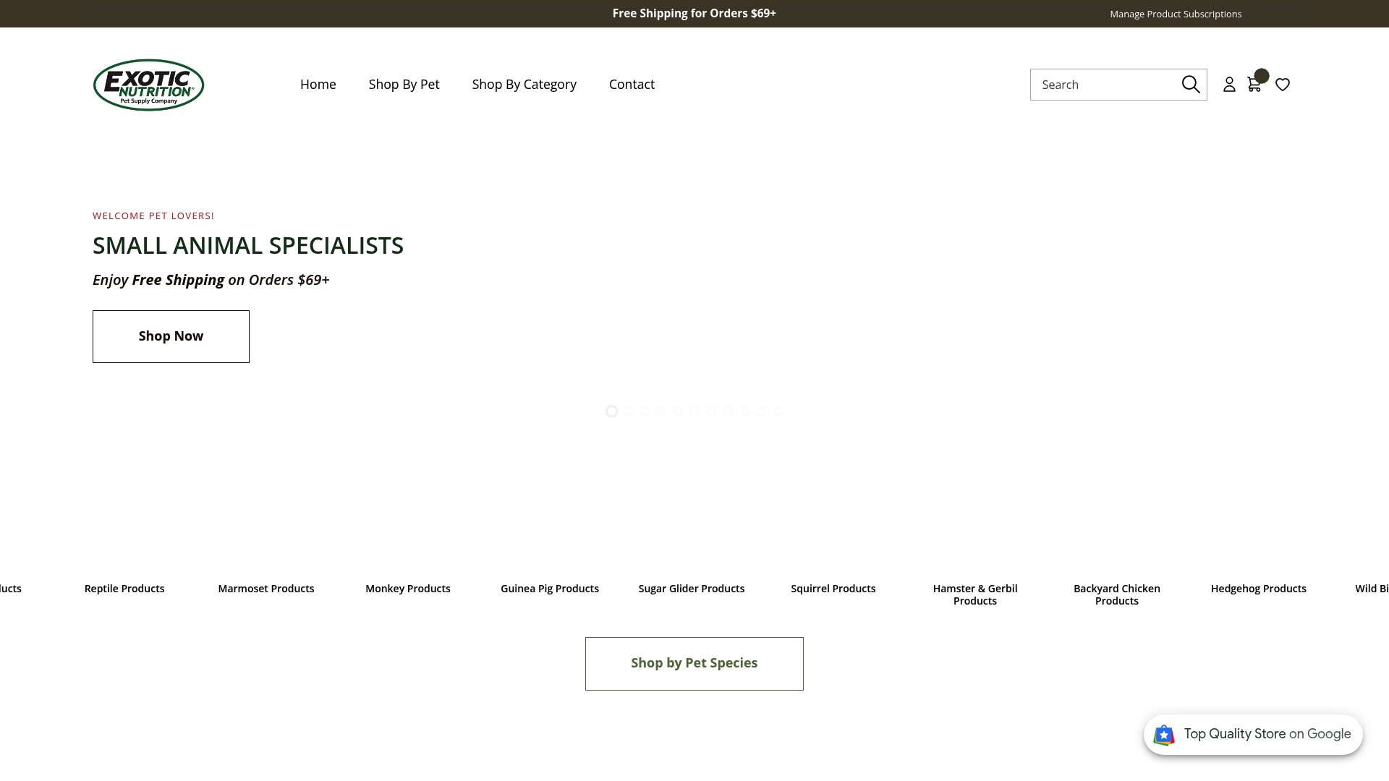
Task: Open the Shop By Category menu
Action: coord(524,85)
